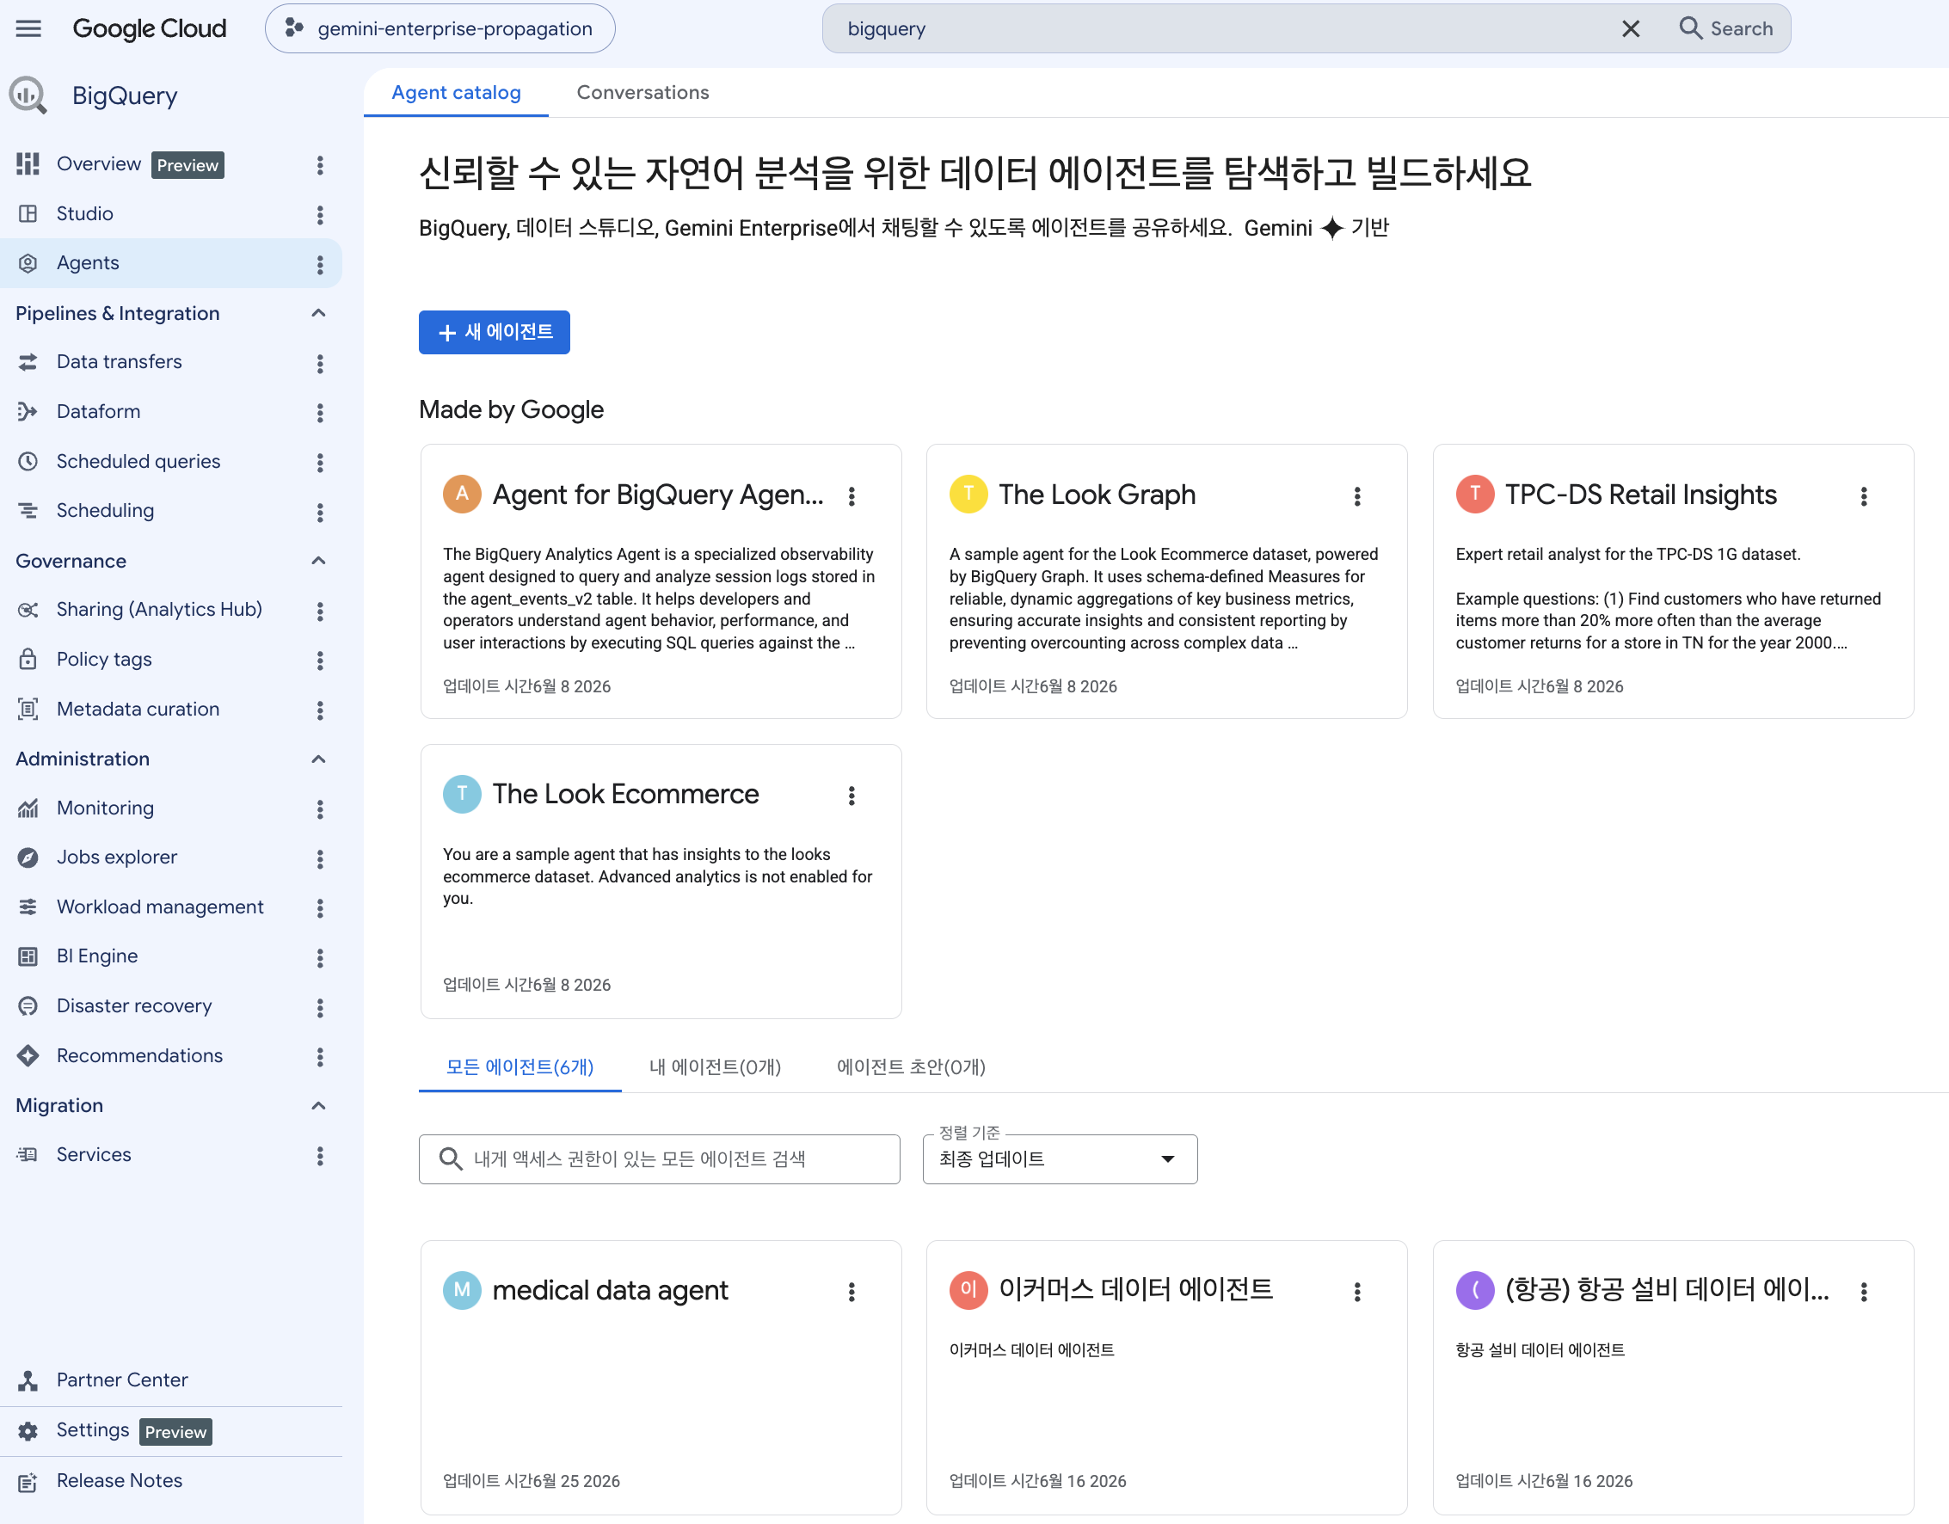
Task: Open menu for 항공 설비 데이터 card
Action: pos(1863,1291)
